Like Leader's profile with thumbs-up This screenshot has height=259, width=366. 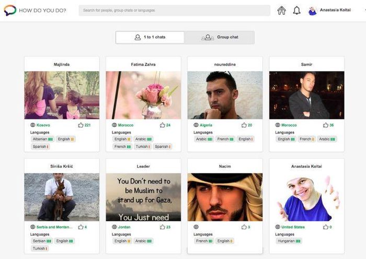[162, 227]
